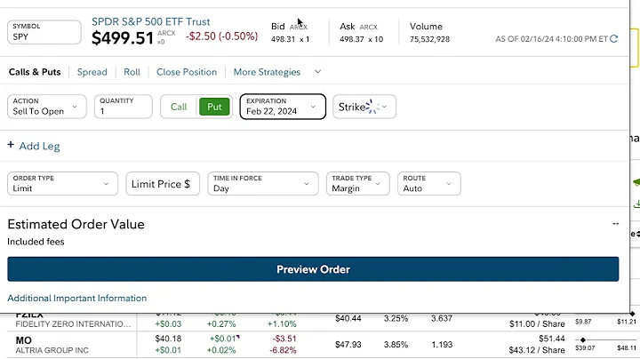The image size is (640, 359).
Task: Click the Limit Price $ input field
Action: point(163,184)
